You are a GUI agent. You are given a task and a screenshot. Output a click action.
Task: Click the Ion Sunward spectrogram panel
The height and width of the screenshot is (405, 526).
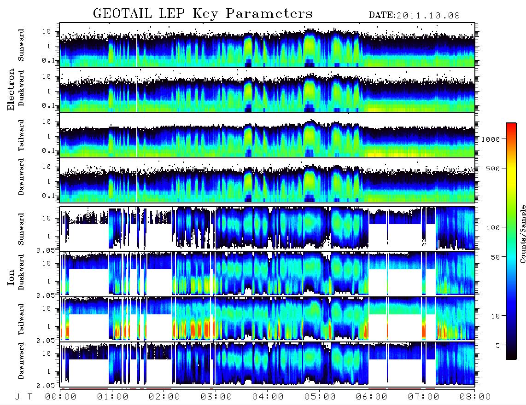267,229
